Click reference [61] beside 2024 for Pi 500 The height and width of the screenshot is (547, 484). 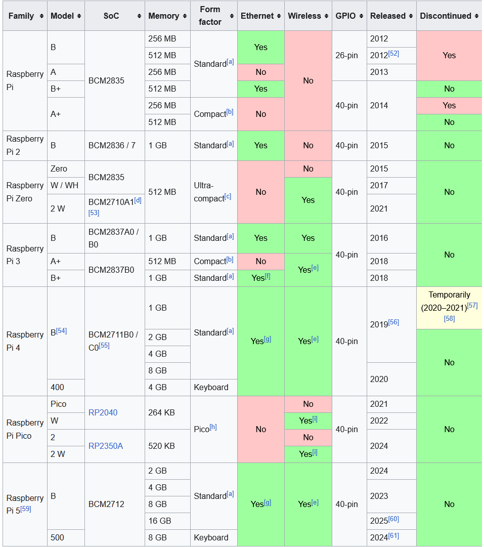tap(393, 535)
